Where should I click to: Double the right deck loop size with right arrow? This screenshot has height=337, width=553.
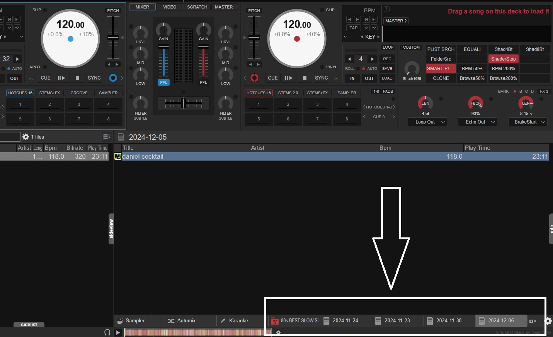coord(372,59)
